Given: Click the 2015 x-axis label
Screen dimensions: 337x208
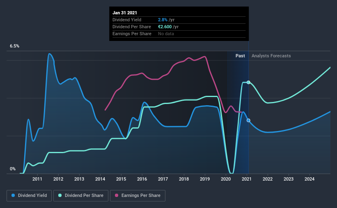Looking at the screenshot, I should coord(121,179).
